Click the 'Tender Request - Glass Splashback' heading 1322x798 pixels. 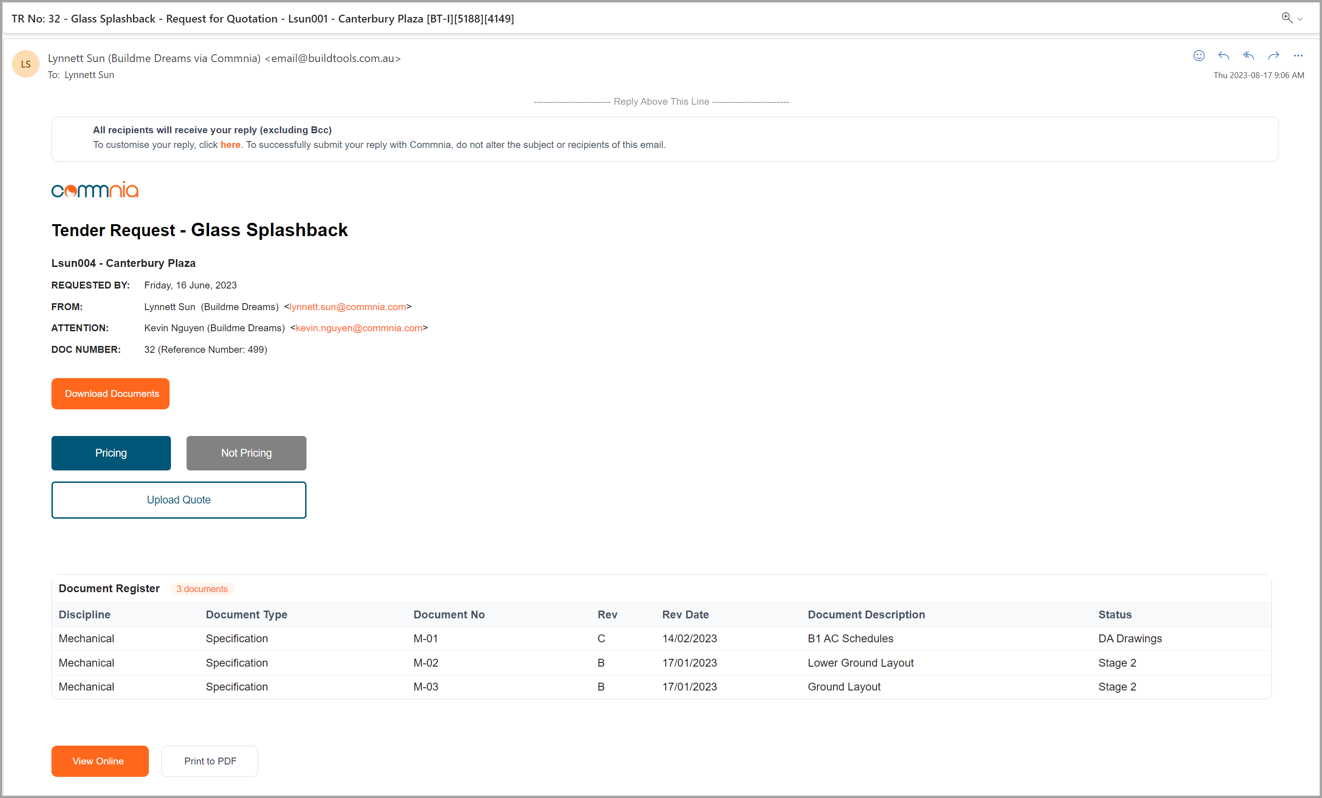coord(199,230)
